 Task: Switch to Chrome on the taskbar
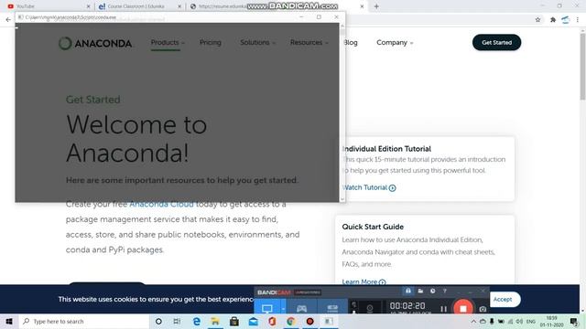[291, 321]
